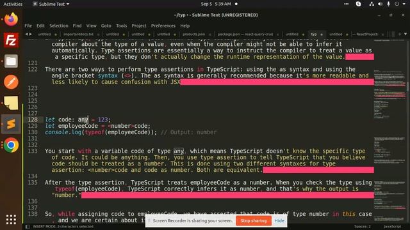This screenshot has height=230, width=410.
Task: Open the File menu
Action: [x=28, y=26]
